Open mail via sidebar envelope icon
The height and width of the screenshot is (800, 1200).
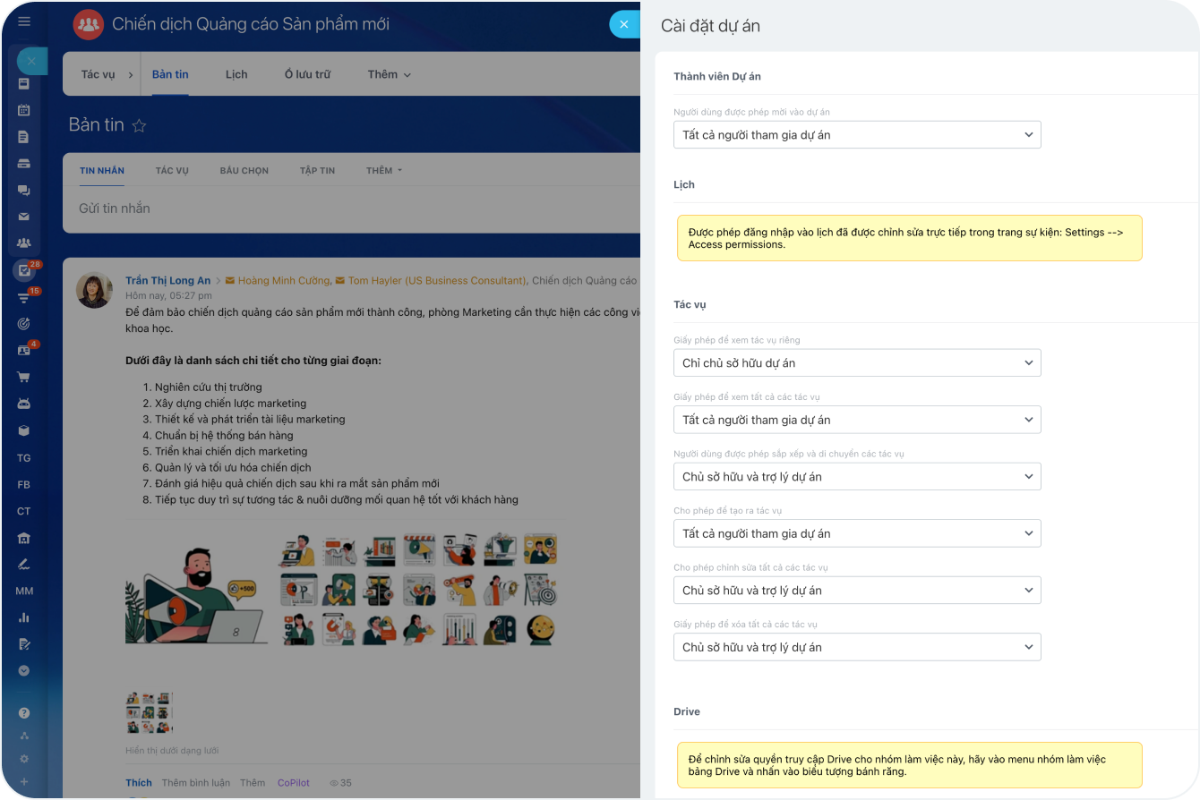click(24, 217)
